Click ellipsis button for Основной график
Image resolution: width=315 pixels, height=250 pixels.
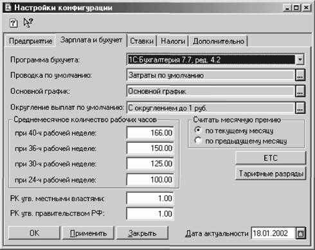pos(300,91)
